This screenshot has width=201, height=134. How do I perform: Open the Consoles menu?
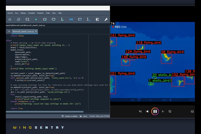(31, 13)
